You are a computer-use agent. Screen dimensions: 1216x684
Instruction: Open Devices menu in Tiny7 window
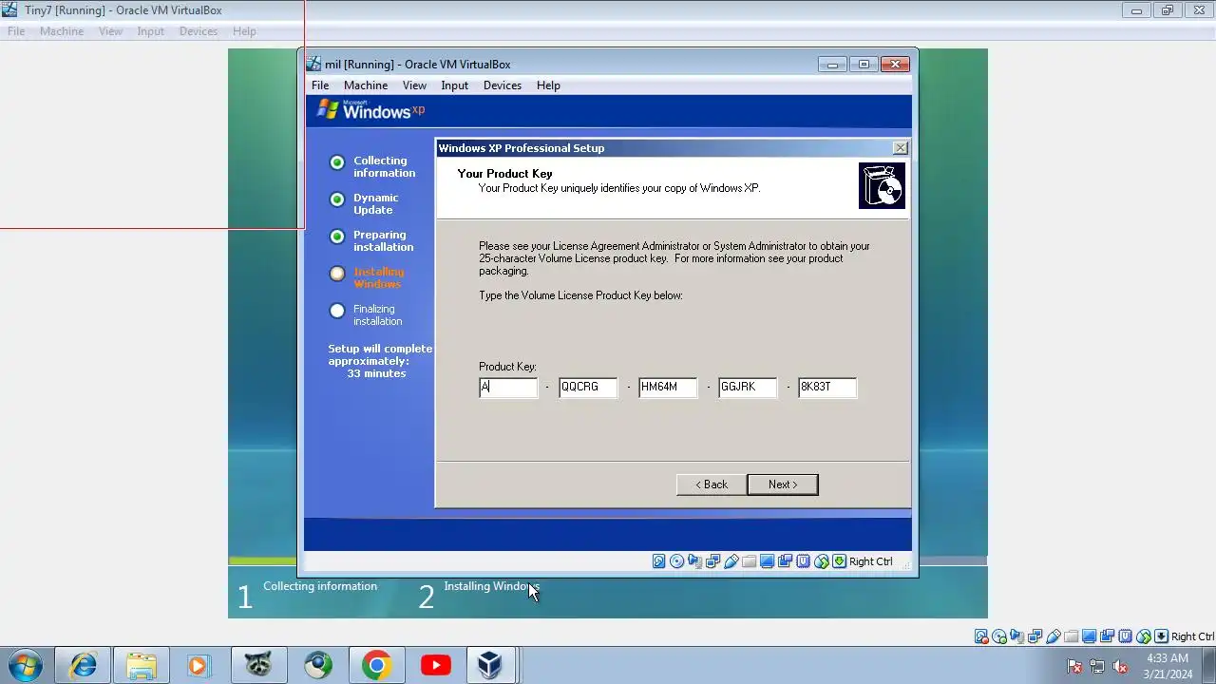click(x=199, y=31)
